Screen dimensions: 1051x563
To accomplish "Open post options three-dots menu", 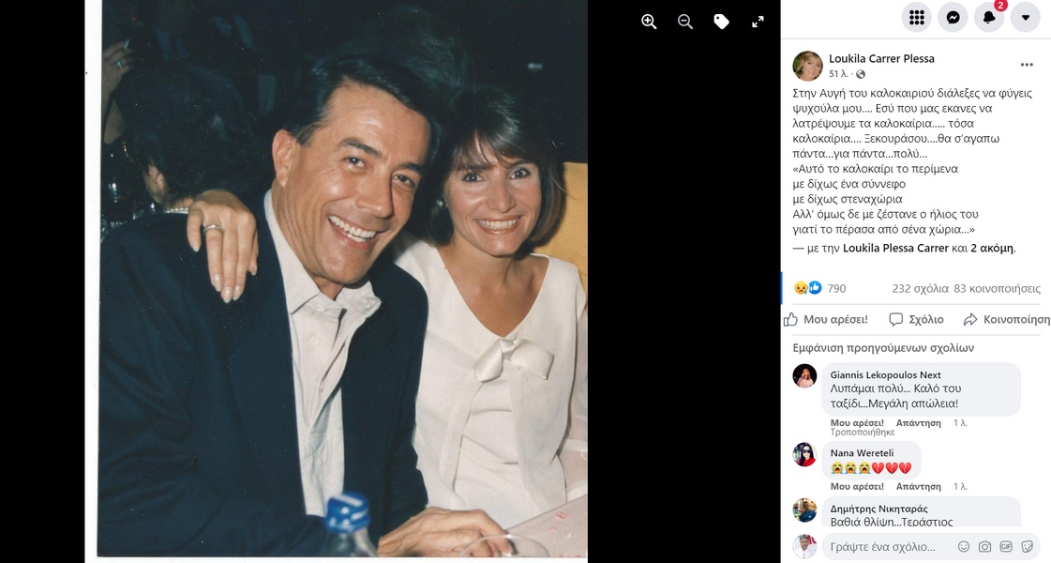I will coord(1027,65).
